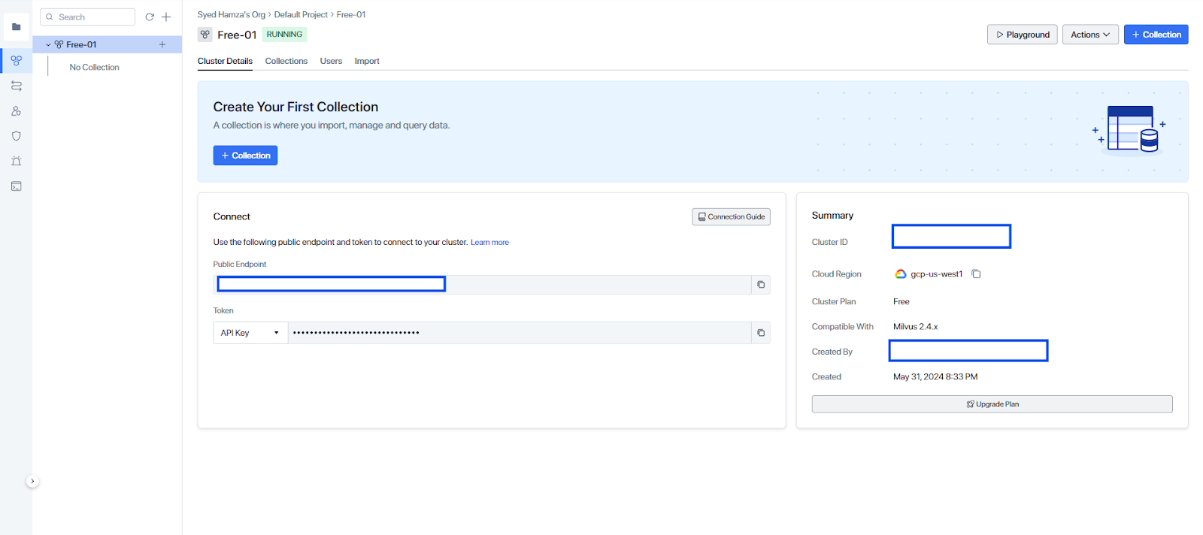Viewport: 1203px width, 535px height.
Task: Open the pipelines icon in left sidebar
Action: pos(16,86)
